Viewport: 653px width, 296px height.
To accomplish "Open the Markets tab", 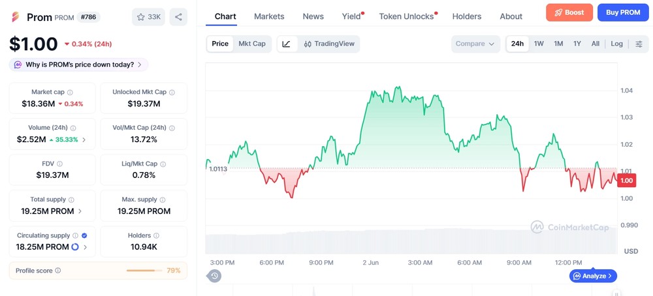I will [269, 17].
